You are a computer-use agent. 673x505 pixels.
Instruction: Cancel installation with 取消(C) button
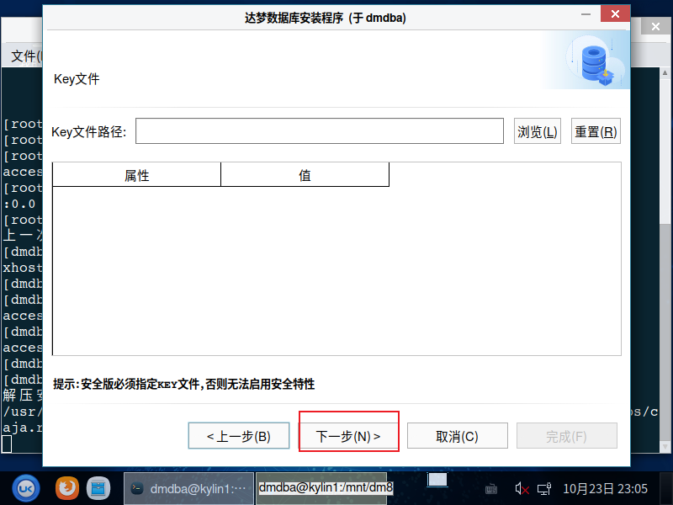click(457, 436)
